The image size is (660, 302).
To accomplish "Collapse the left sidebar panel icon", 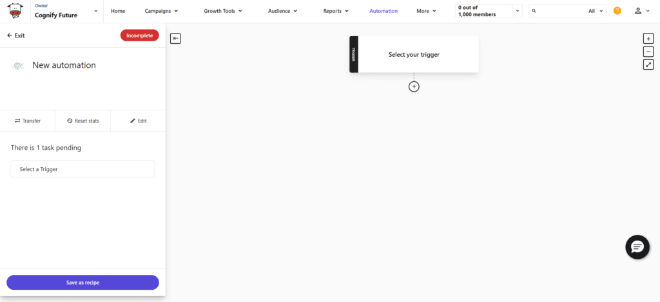I will point(175,39).
